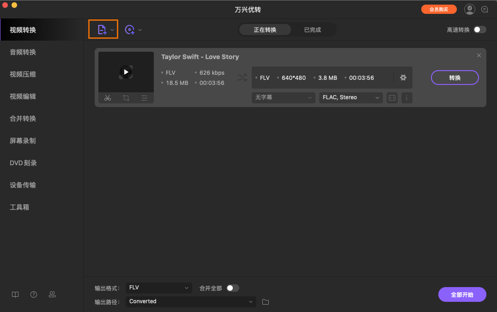
Task: Click the account profile icon at top right
Action: tap(469, 9)
